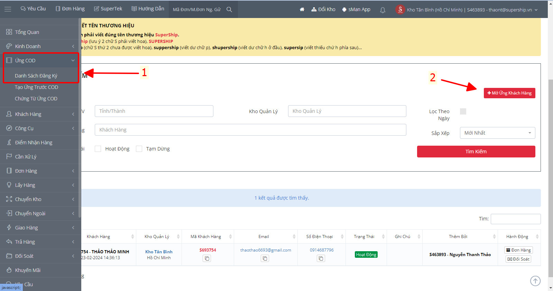Sort by Ghi Chú column

[404, 237]
